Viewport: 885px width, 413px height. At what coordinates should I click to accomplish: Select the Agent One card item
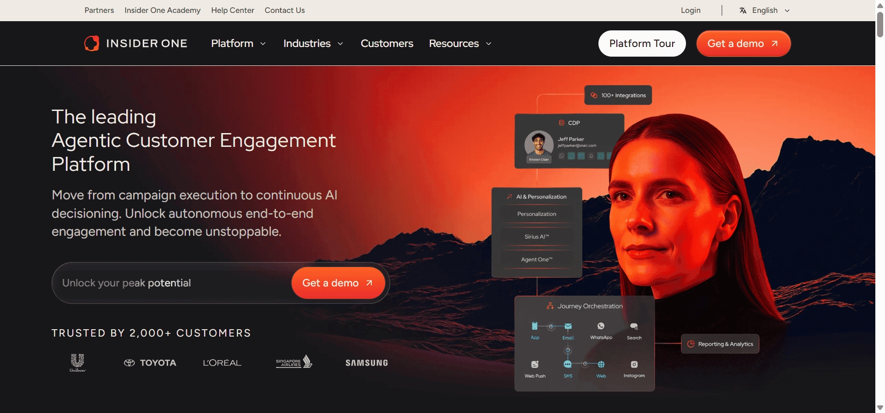coord(537,260)
